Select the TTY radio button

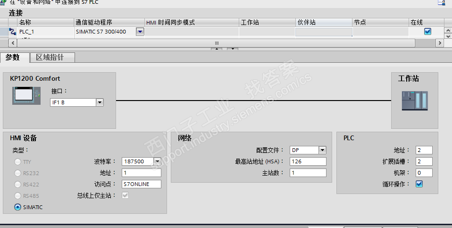(17, 162)
